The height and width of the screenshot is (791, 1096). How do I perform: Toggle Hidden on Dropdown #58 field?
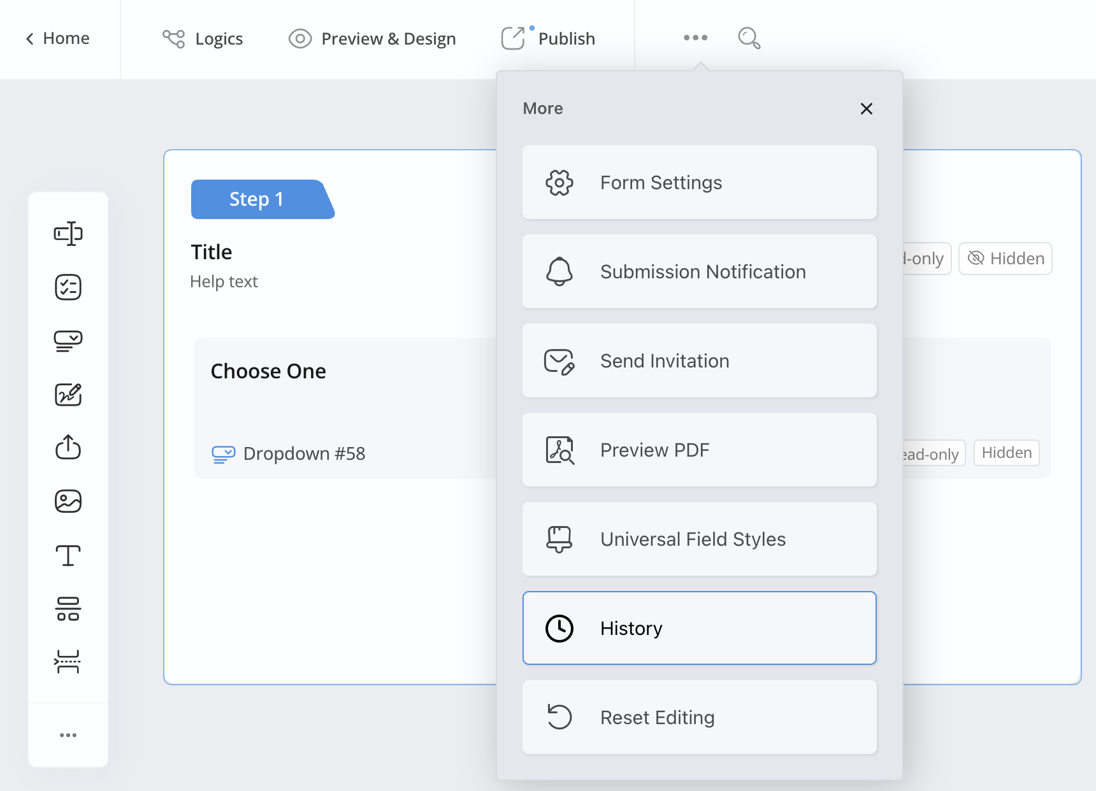point(1006,453)
